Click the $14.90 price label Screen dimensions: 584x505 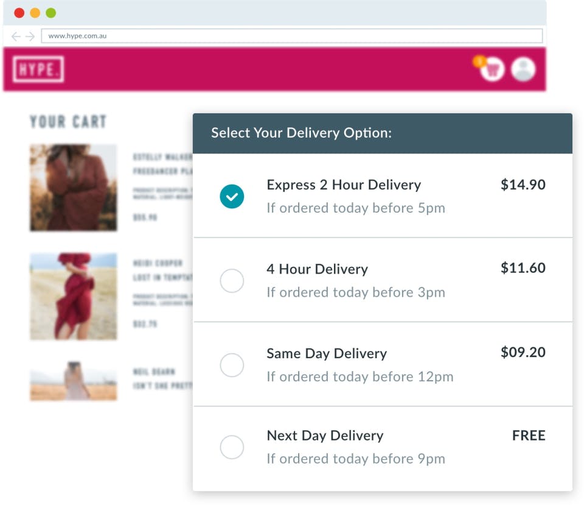click(x=523, y=185)
